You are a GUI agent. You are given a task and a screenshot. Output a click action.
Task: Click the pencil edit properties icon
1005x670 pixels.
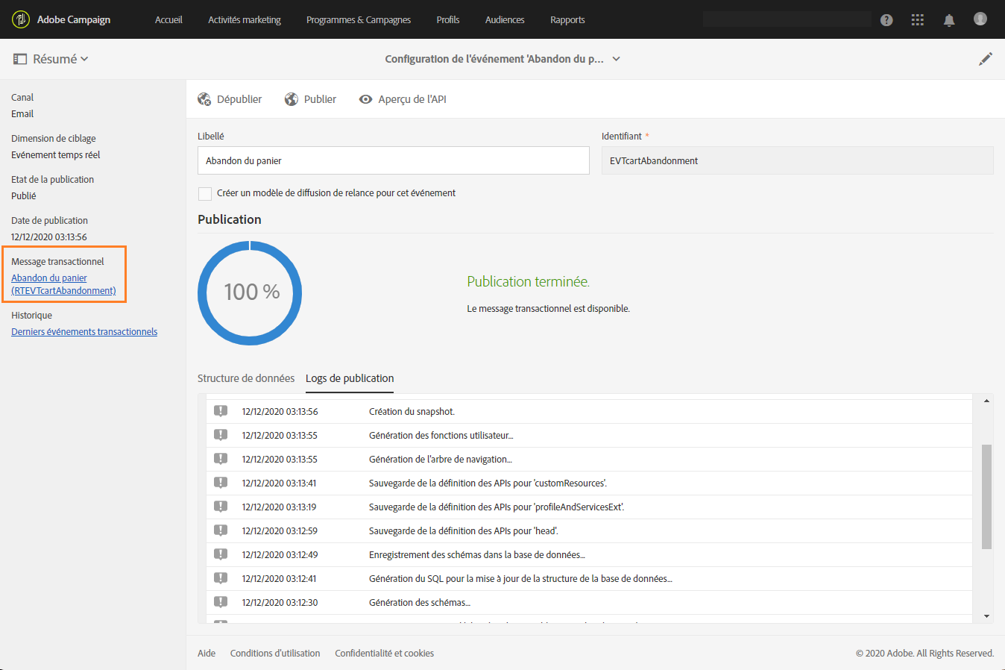[986, 59]
